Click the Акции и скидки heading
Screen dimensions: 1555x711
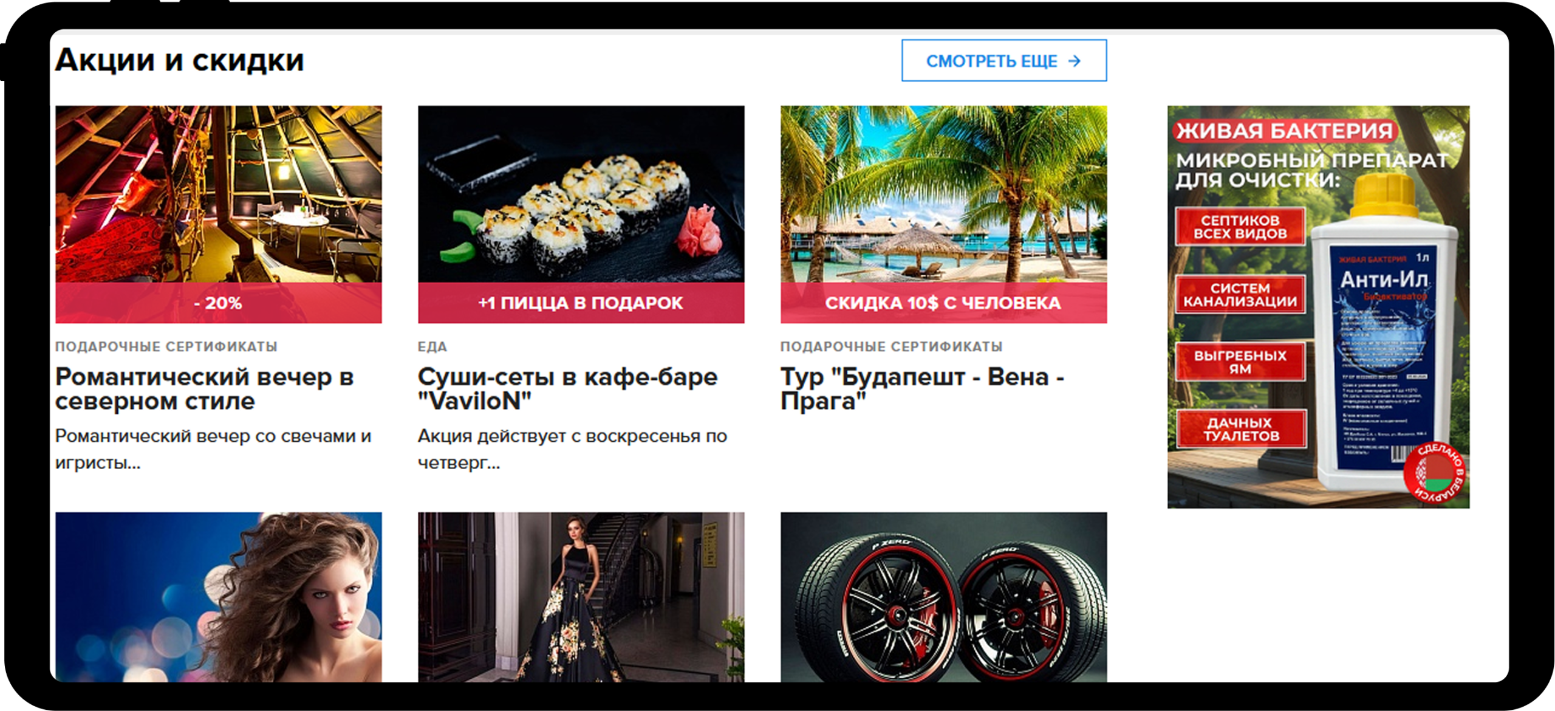coord(180,60)
